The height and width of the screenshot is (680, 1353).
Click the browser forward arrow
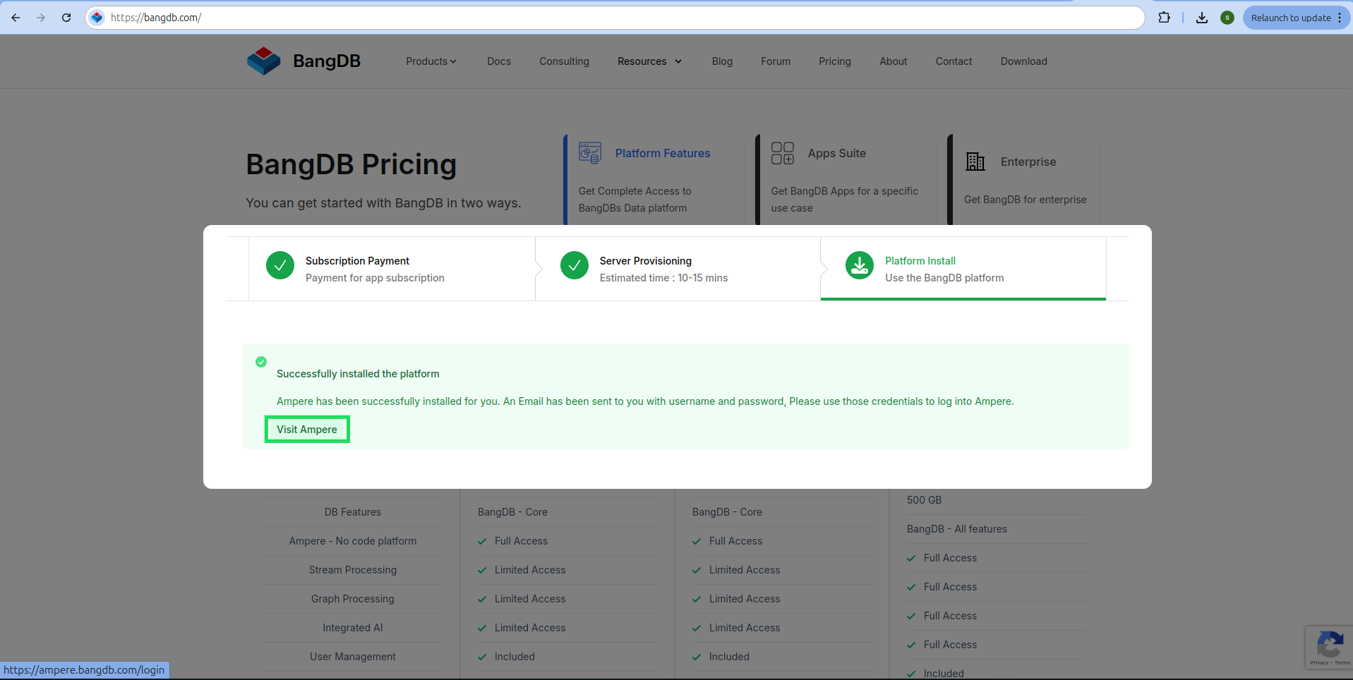click(41, 18)
